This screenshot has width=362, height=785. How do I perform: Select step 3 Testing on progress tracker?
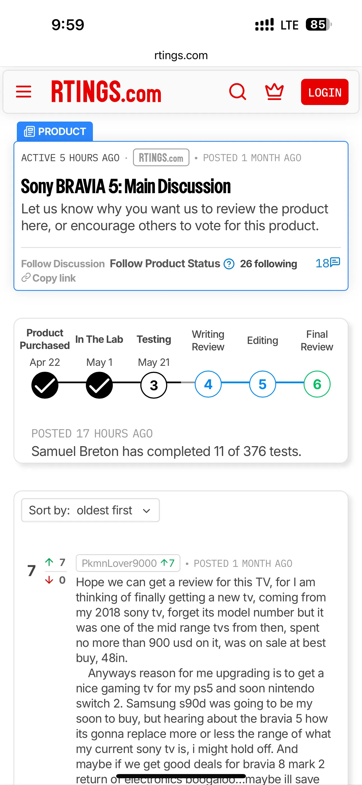tap(154, 385)
